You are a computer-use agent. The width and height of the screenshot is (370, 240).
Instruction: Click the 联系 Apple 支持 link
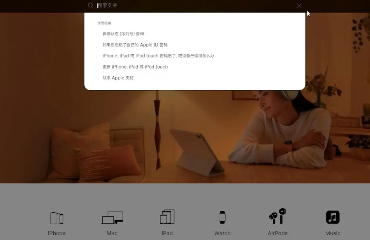pyautogui.click(x=118, y=78)
